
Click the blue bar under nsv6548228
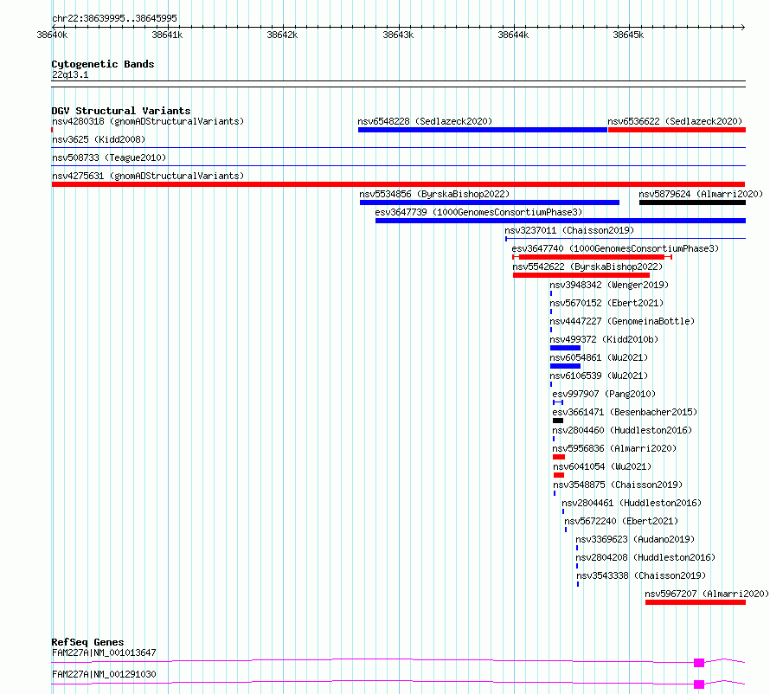483,130
